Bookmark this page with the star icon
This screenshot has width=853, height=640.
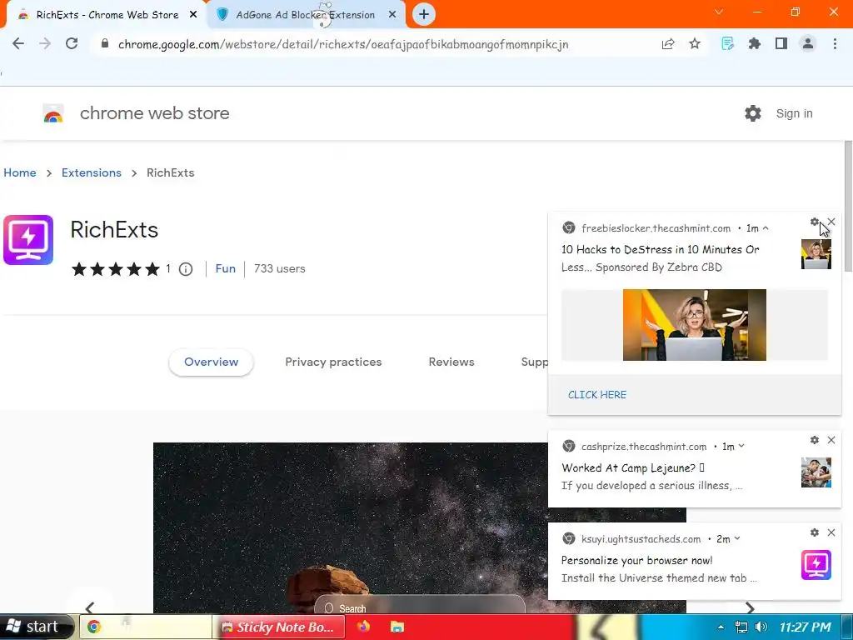695,44
